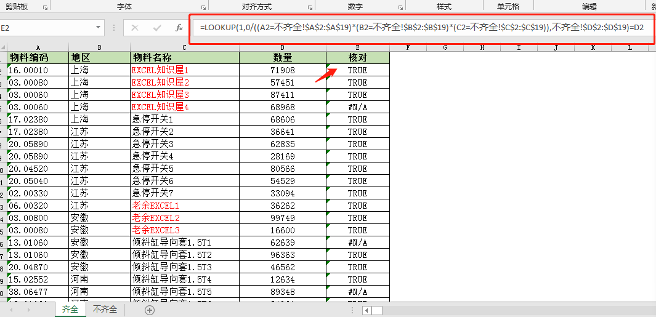This screenshot has width=656, height=317.
Task: Select the #N/A cell beside 62639
Action: click(x=358, y=243)
